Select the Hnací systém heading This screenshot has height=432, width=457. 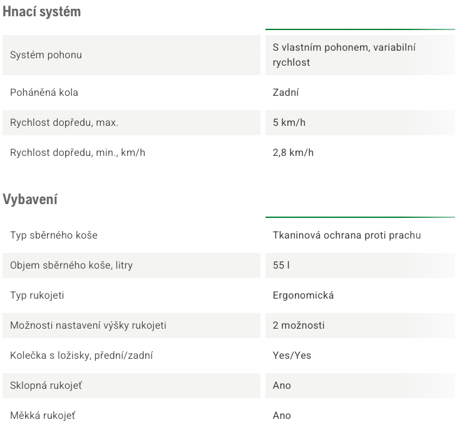click(42, 12)
